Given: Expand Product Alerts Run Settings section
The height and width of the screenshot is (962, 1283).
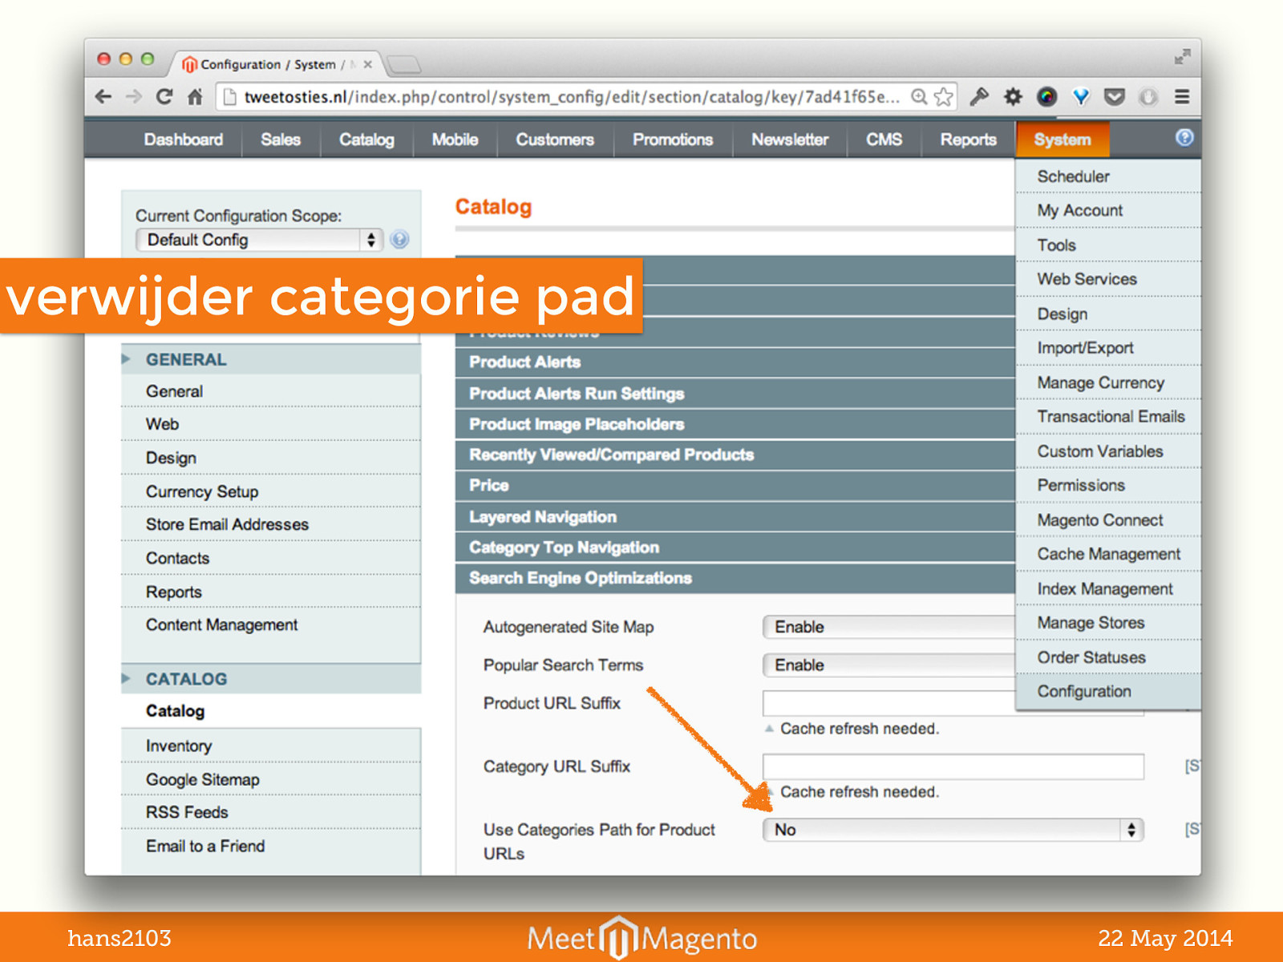Looking at the screenshot, I should pyautogui.click(x=735, y=394).
